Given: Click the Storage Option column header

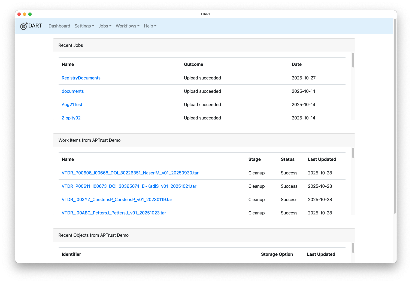Looking at the screenshot, I should 277,254.
